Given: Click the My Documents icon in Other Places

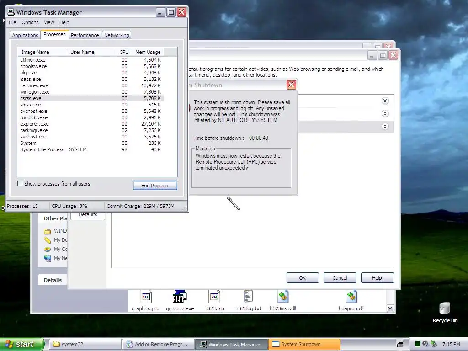Looking at the screenshot, I should [x=48, y=240].
